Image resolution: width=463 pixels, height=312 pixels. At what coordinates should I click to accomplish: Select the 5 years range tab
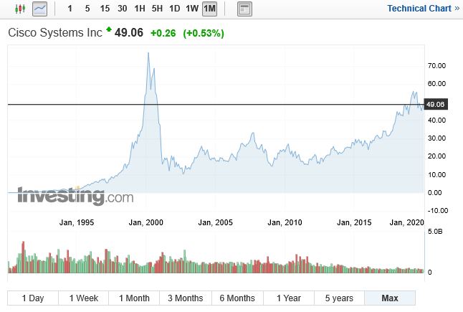[x=339, y=298]
